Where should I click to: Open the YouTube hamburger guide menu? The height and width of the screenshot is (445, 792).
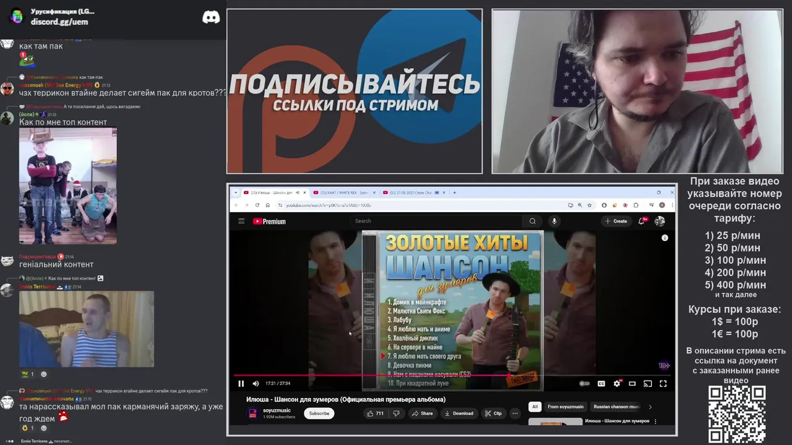point(241,221)
